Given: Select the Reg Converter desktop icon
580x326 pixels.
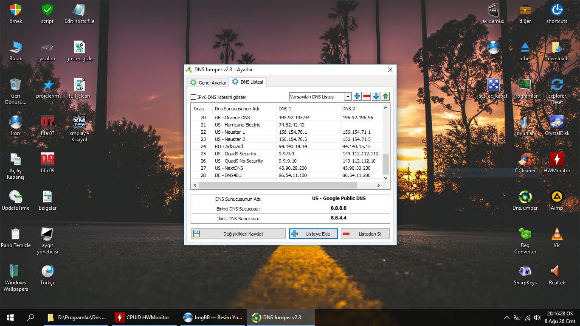Looking at the screenshot, I should 525,241.
